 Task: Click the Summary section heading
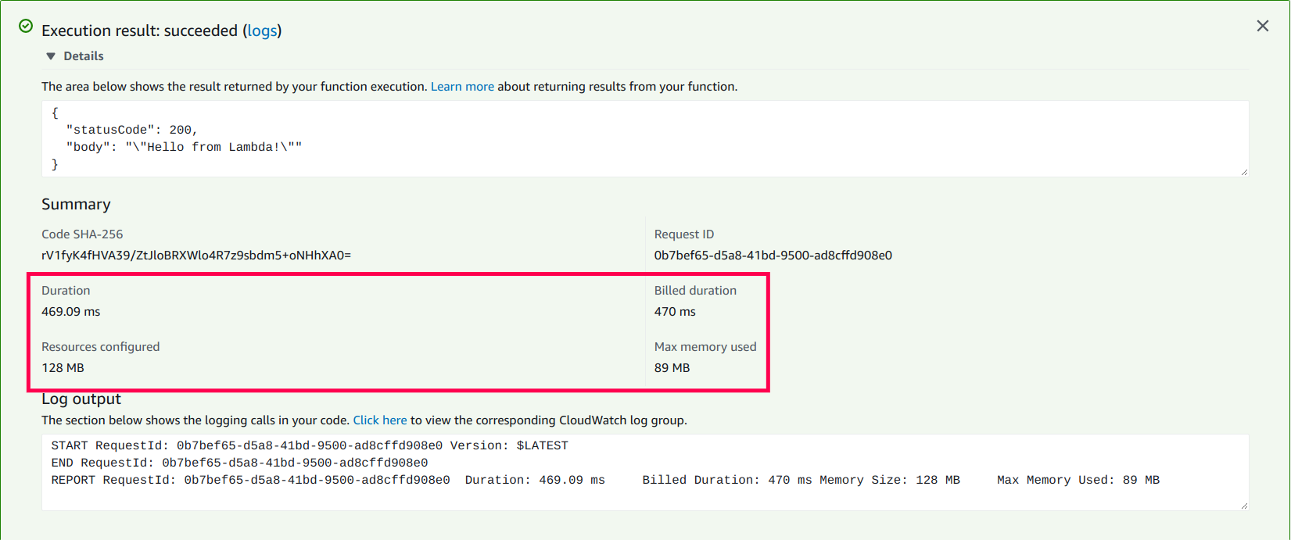pos(76,205)
